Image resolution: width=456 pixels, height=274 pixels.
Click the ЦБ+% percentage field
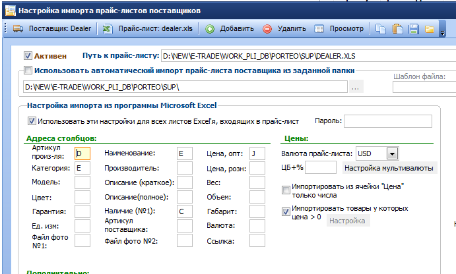tap(321, 167)
